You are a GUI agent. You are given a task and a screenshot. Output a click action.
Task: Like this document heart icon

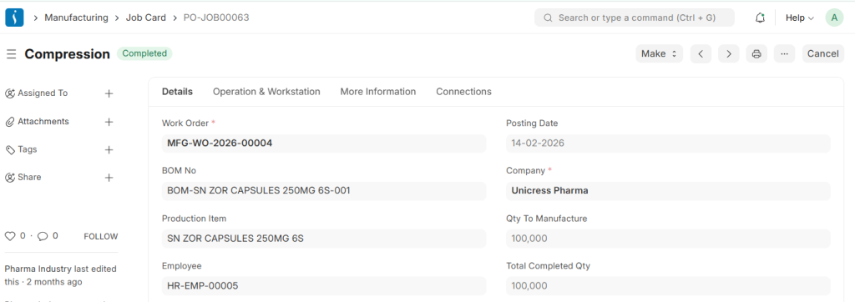10,236
